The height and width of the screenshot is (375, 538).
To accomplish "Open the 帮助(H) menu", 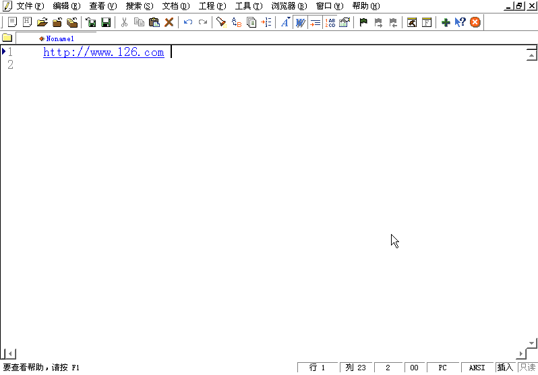I will pyautogui.click(x=366, y=6).
